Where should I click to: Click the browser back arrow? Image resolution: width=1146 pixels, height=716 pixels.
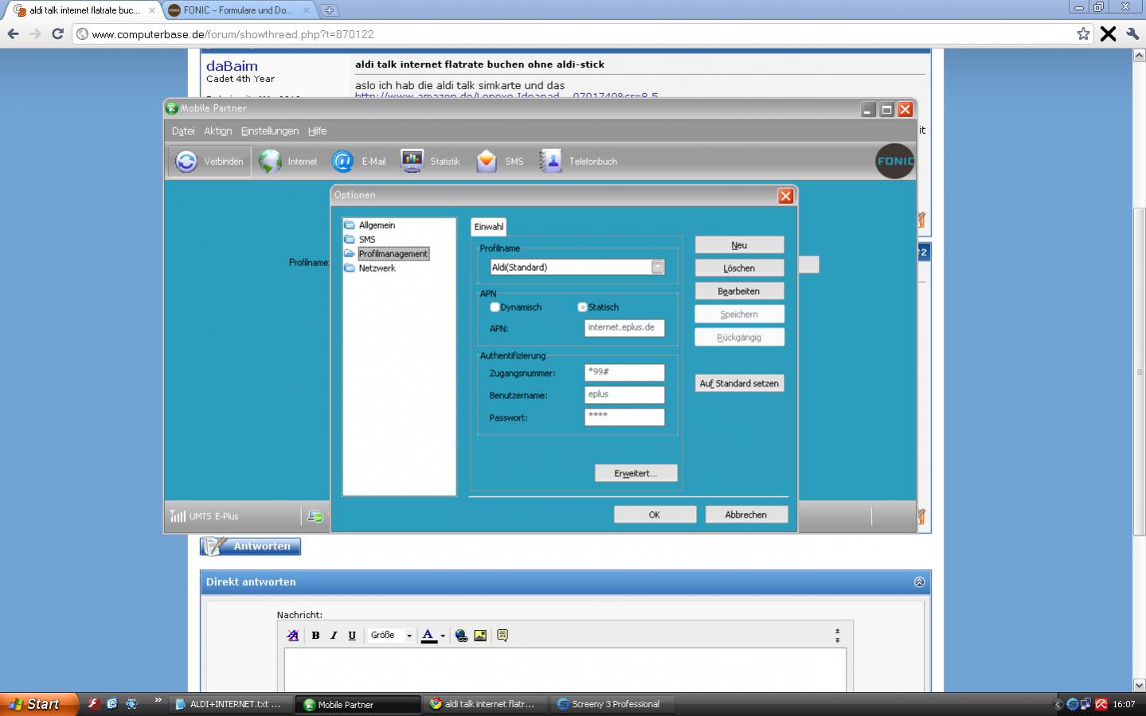click(13, 33)
